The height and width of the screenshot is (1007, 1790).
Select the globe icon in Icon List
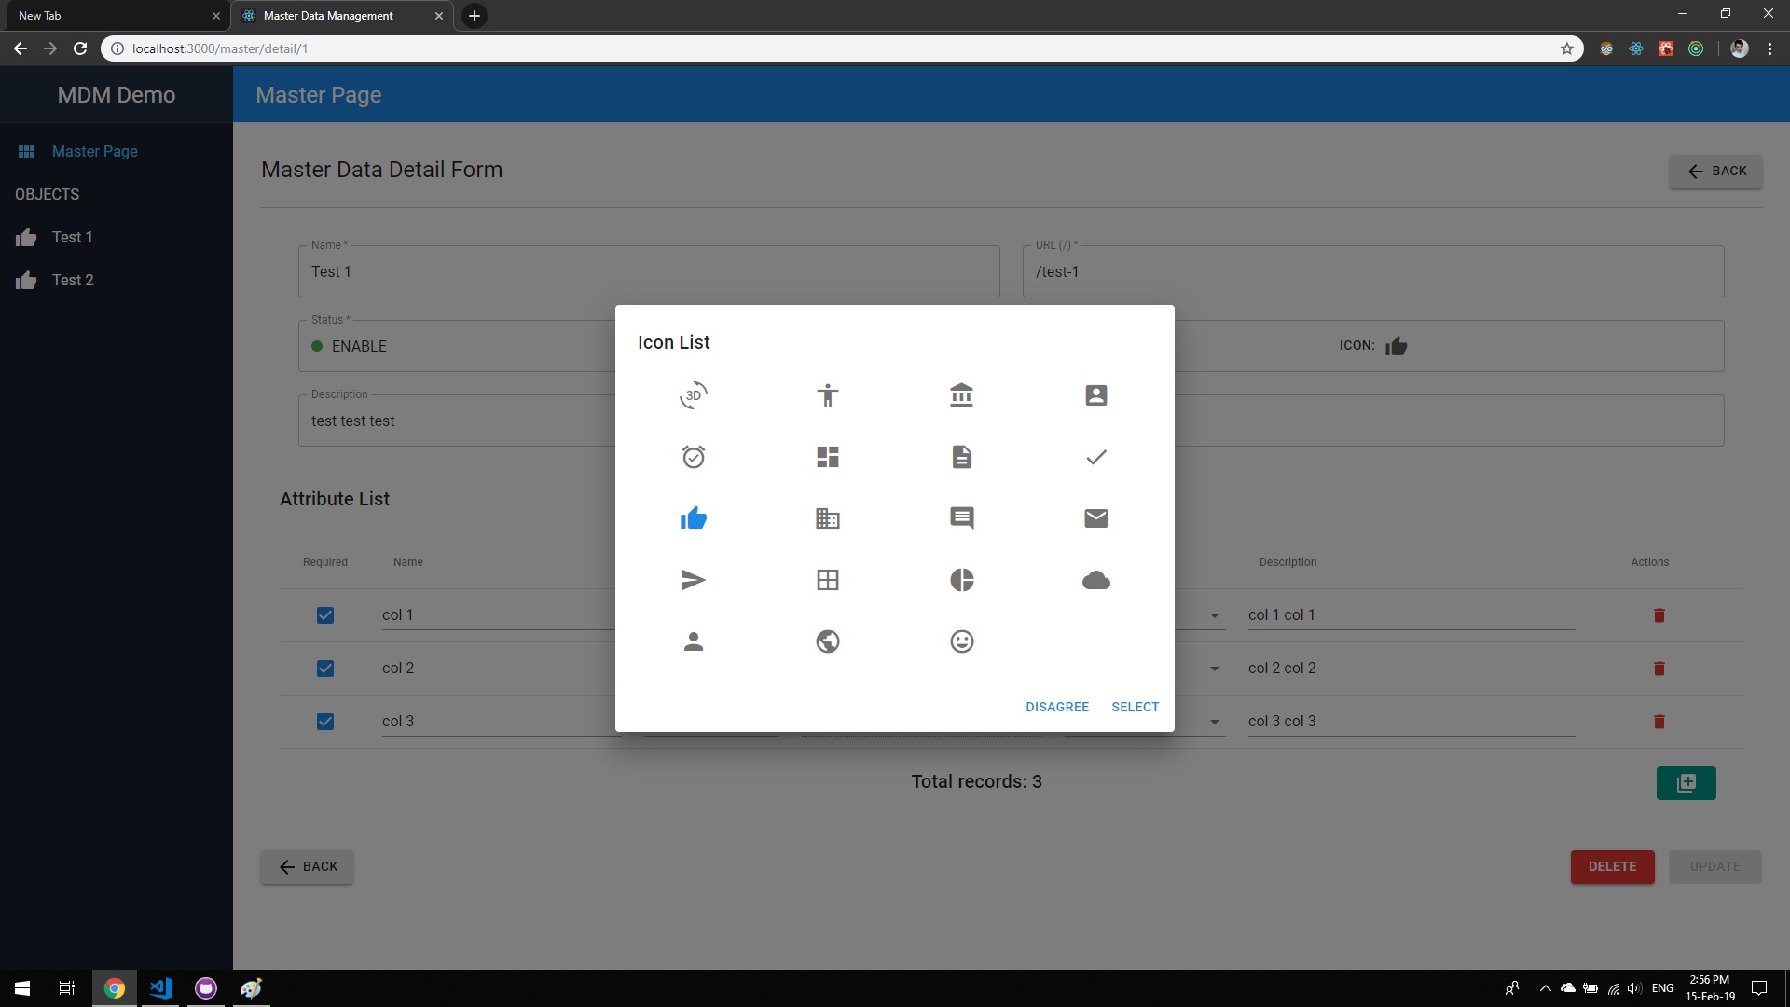pyautogui.click(x=827, y=641)
